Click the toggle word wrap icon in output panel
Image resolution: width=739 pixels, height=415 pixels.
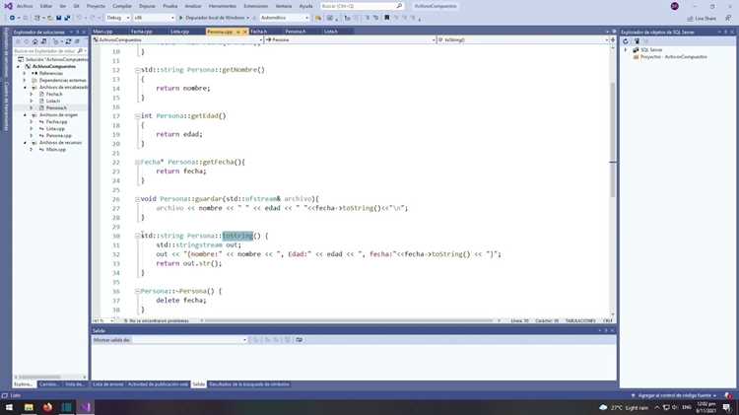point(299,339)
